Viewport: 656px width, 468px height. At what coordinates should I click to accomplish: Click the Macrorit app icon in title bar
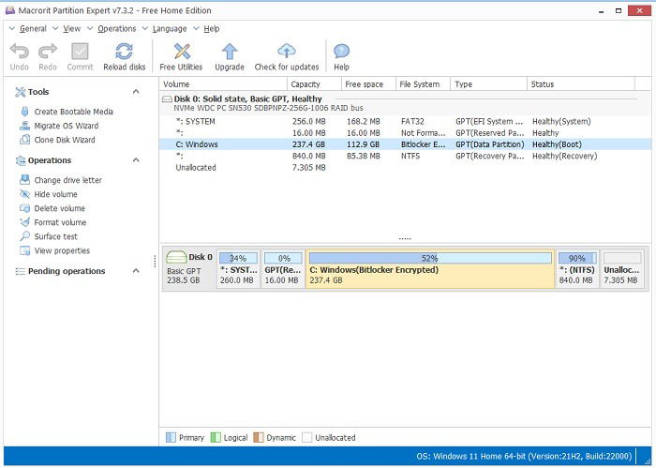coord(10,10)
